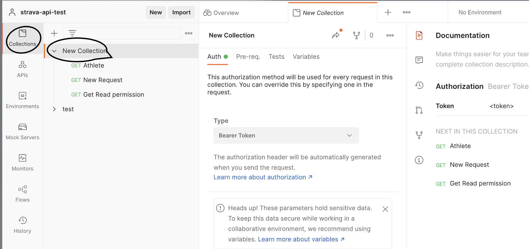Image resolution: width=529 pixels, height=249 pixels.
Task: Click the workspace user icon beside strava-api-test
Action: 12,12
